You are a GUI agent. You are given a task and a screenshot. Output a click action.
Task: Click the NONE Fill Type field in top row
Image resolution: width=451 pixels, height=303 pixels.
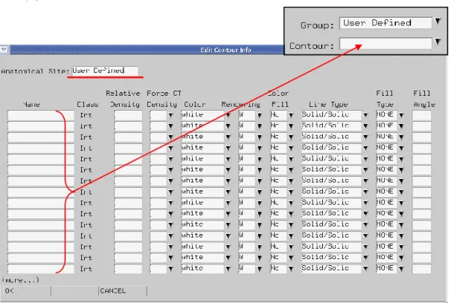tap(386, 115)
